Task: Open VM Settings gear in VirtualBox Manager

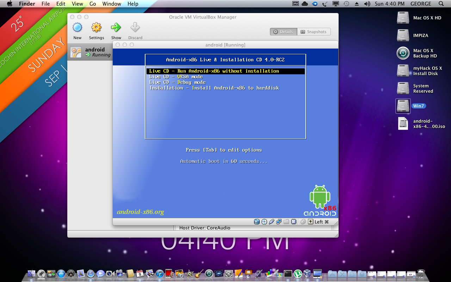Action: coord(96,27)
